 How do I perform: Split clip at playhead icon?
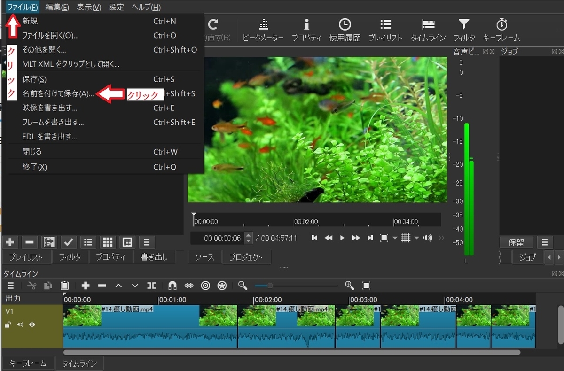pos(151,286)
